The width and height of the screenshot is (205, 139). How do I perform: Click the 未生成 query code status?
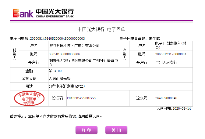[154, 38]
